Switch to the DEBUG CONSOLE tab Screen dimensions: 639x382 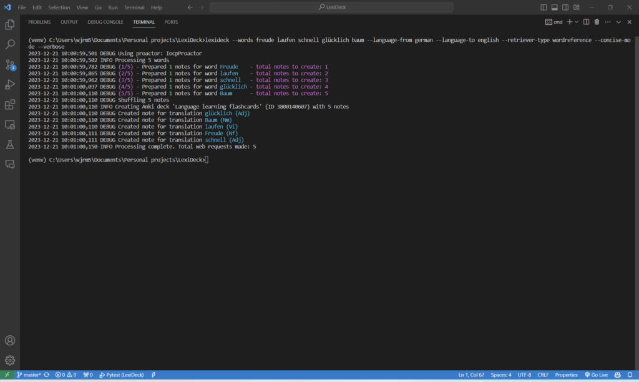105,22
